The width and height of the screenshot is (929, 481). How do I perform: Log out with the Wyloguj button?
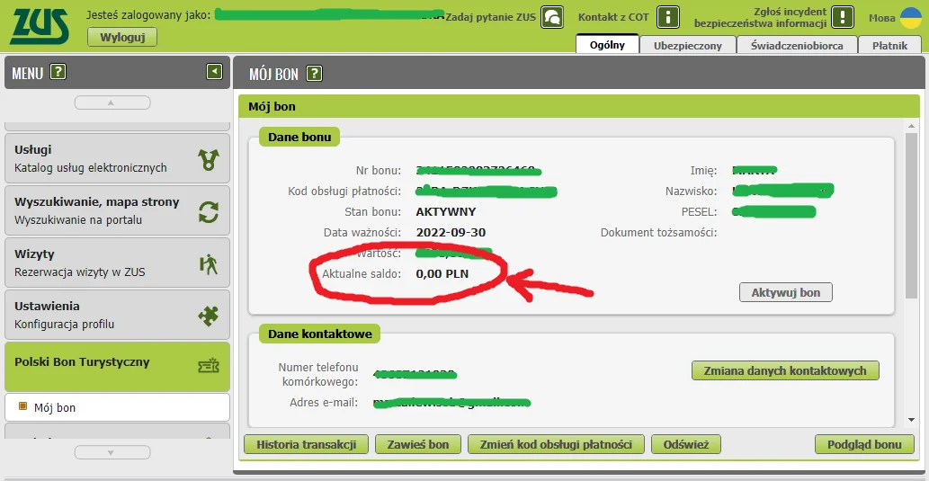pos(122,37)
